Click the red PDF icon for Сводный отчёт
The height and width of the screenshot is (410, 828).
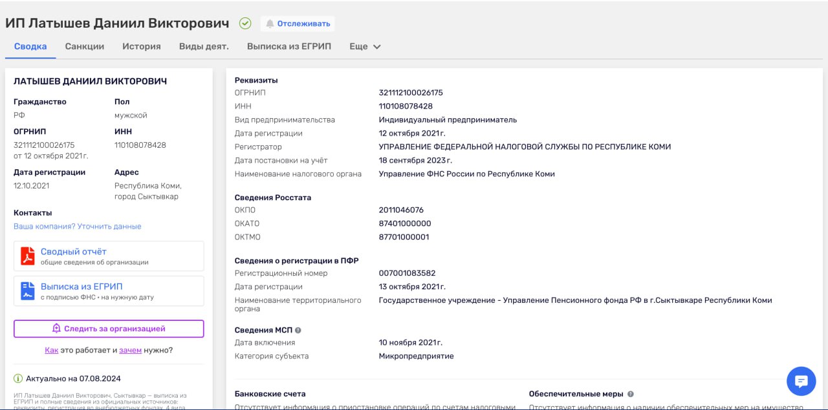(27, 256)
